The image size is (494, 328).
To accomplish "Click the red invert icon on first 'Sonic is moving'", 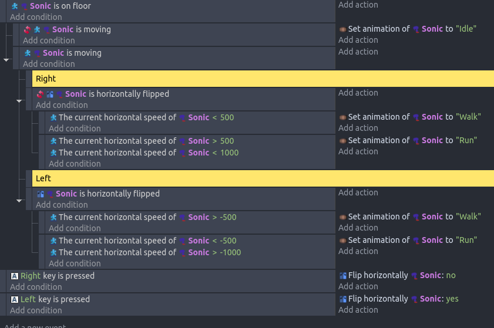I will (x=28, y=29).
